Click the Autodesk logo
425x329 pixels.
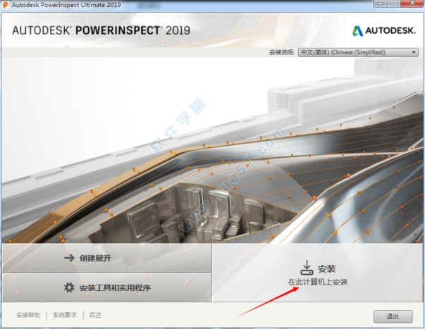[384, 30]
